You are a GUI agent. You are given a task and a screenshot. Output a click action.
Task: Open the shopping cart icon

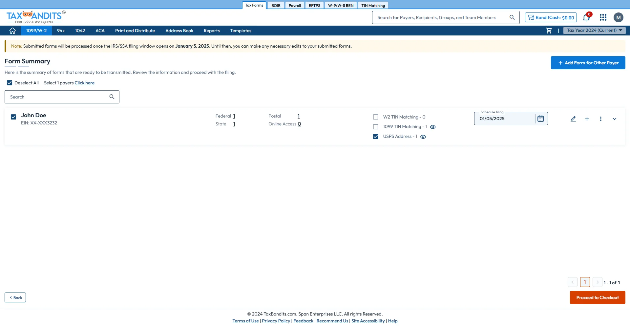click(x=549, y=31)
